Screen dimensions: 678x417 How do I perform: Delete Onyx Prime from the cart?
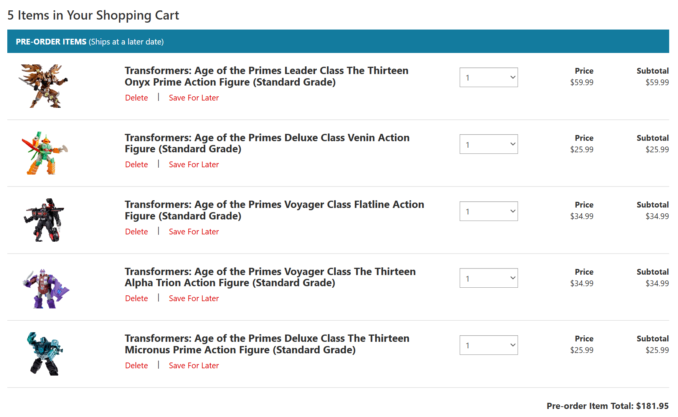pos(136,98)
